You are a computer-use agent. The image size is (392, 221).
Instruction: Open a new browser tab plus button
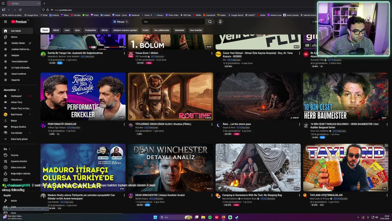pos(44,3)
